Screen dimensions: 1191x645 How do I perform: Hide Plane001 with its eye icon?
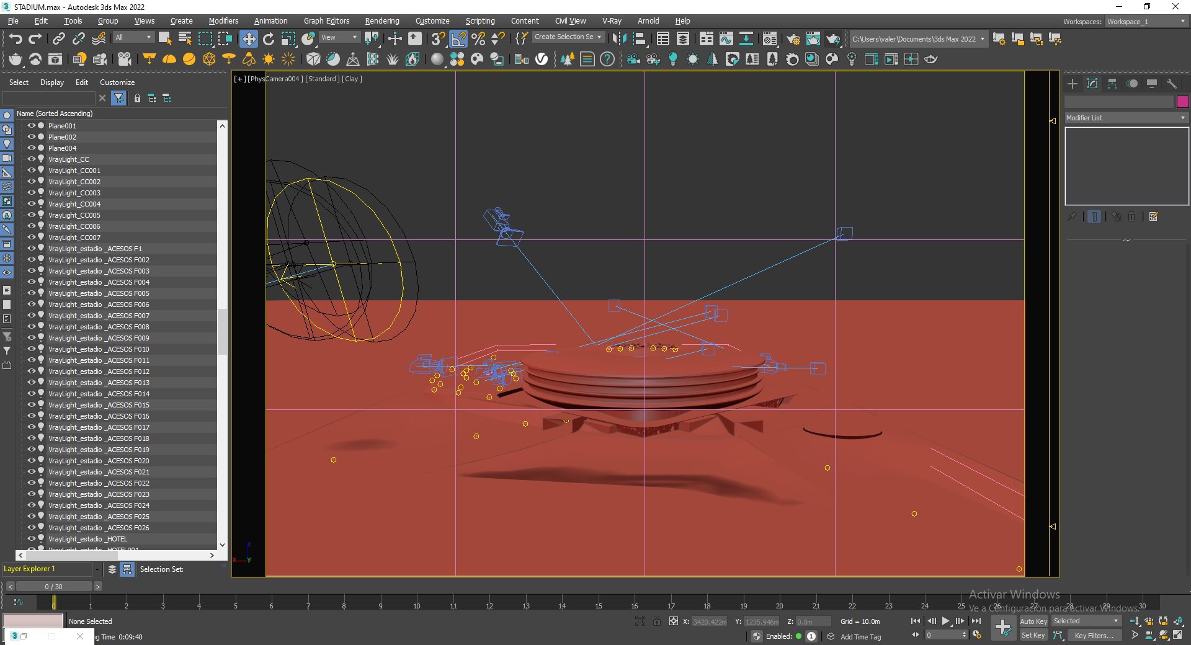[31, 125]
